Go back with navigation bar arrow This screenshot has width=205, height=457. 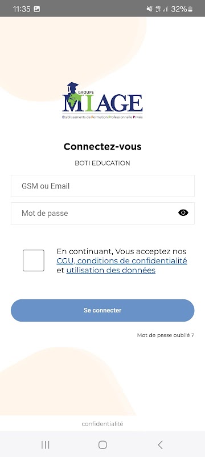pyautogui.click(x=160, y=445)
